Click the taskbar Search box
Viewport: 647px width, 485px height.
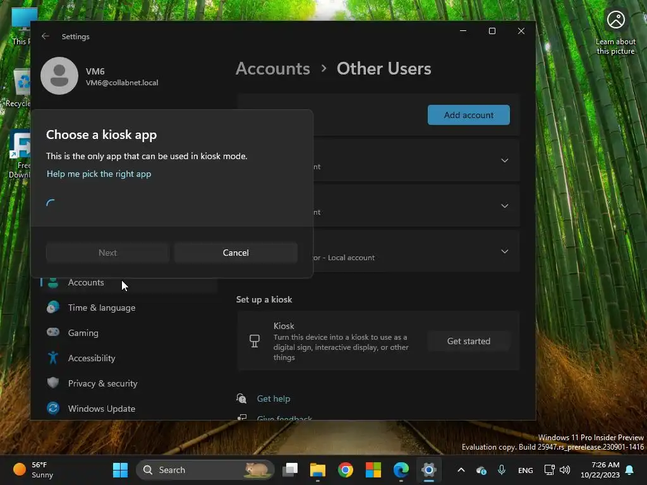pos(205,470)
